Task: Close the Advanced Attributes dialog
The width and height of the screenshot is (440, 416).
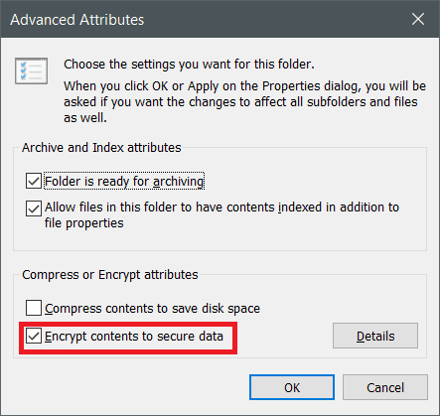Action: click(418, 19)
